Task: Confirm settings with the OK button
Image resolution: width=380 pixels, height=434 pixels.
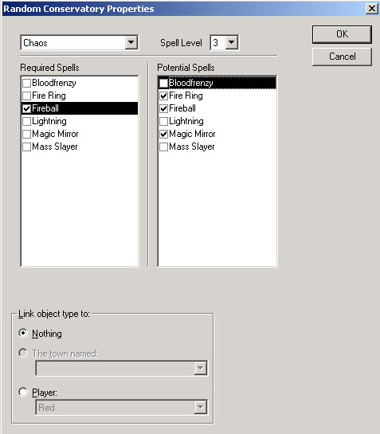Action: [x=342, y=34]
